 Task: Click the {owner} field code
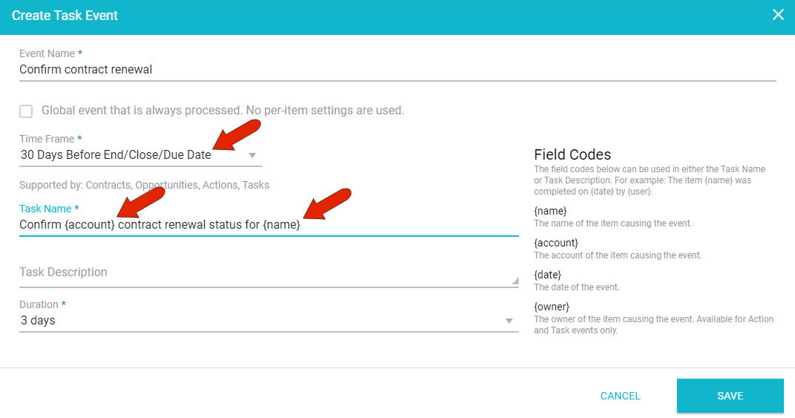[551, 307]
